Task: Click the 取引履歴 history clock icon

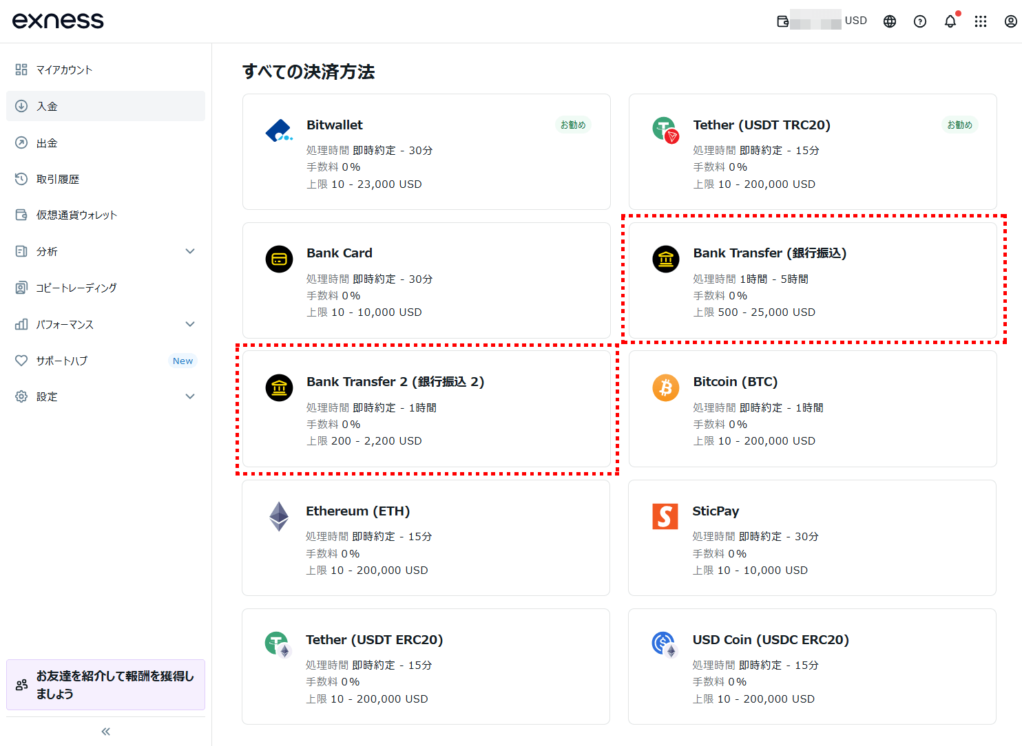Action: 21,179
